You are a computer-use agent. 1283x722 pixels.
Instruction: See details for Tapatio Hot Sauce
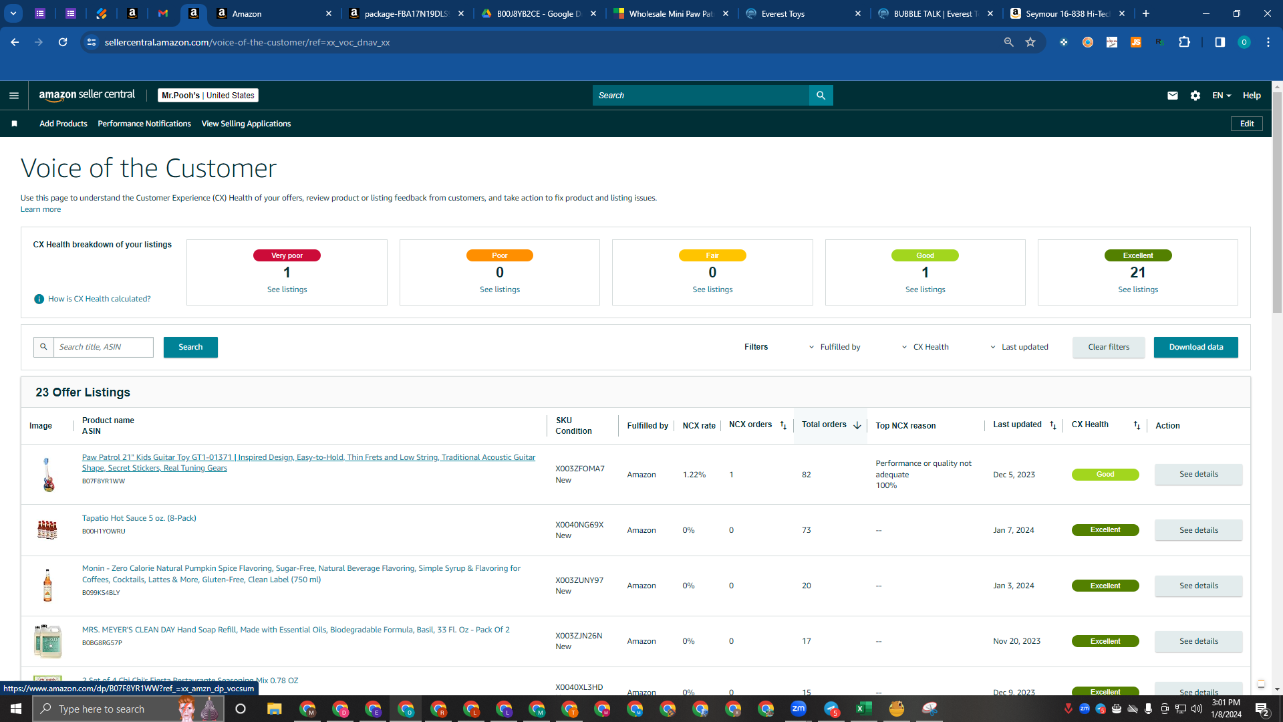pyautogui.click(x=1199, y=530)
